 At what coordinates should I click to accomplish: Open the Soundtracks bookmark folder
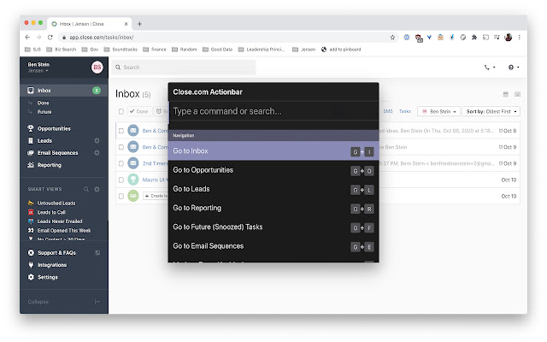pyautogui.click(x=121, y=50)
